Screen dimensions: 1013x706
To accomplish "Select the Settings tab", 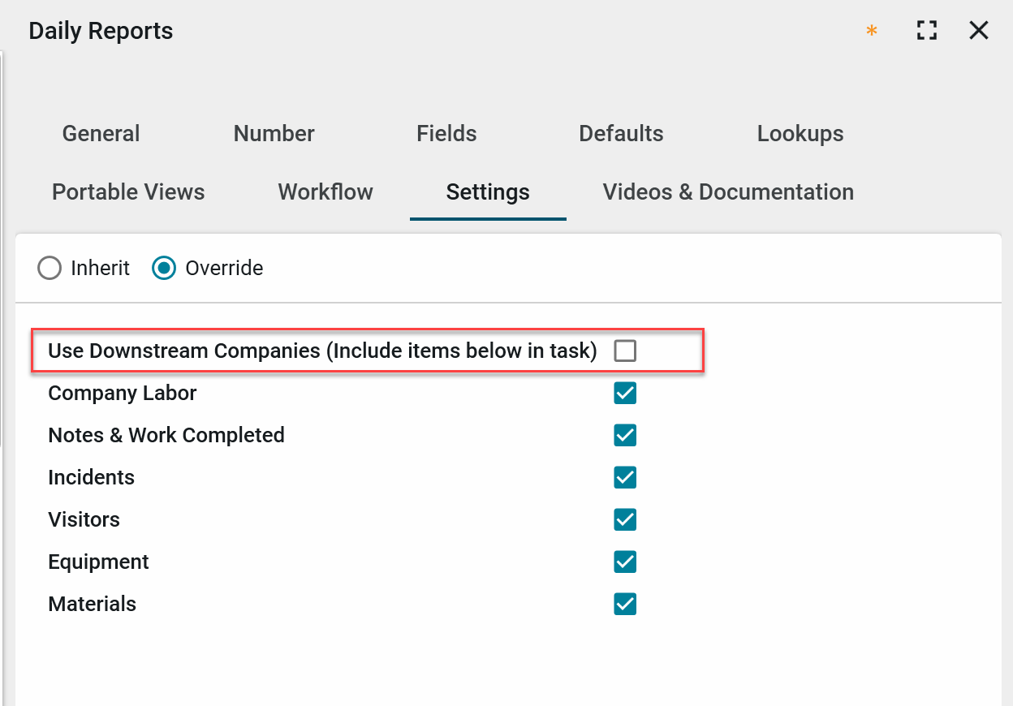I will coord(488,192).
